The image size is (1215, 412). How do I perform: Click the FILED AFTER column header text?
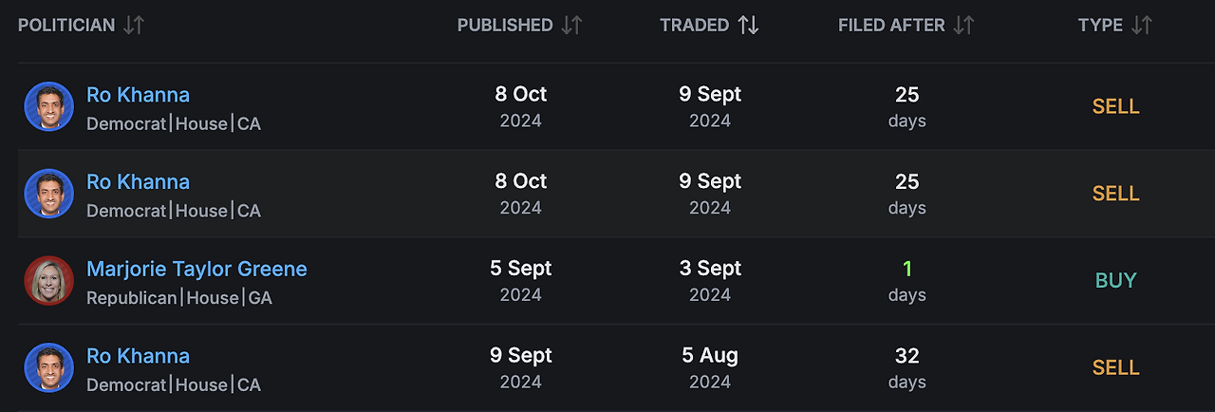(x=891, y=26)
